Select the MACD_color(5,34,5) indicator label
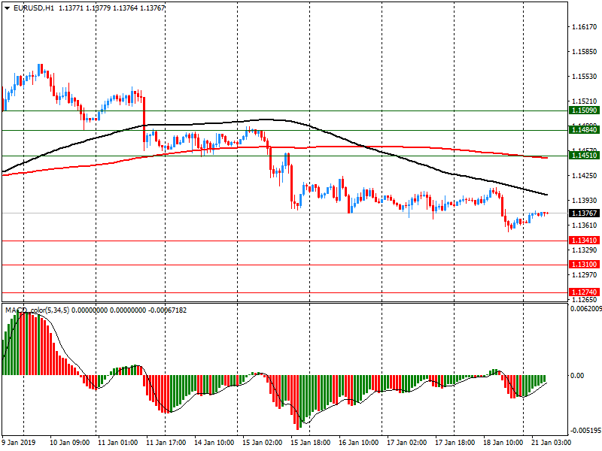Viewport: 602px width, 451px height. (37, 310)
